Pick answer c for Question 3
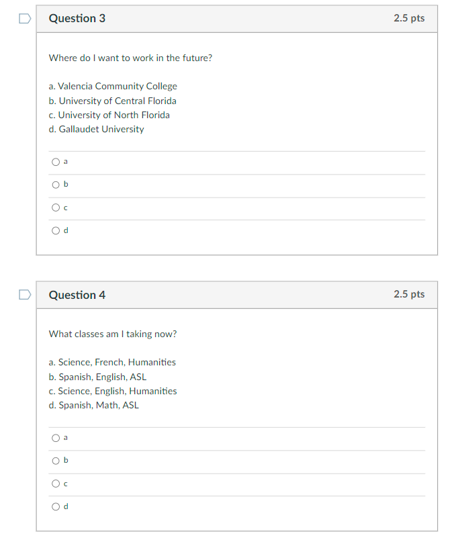 [55, 208]
